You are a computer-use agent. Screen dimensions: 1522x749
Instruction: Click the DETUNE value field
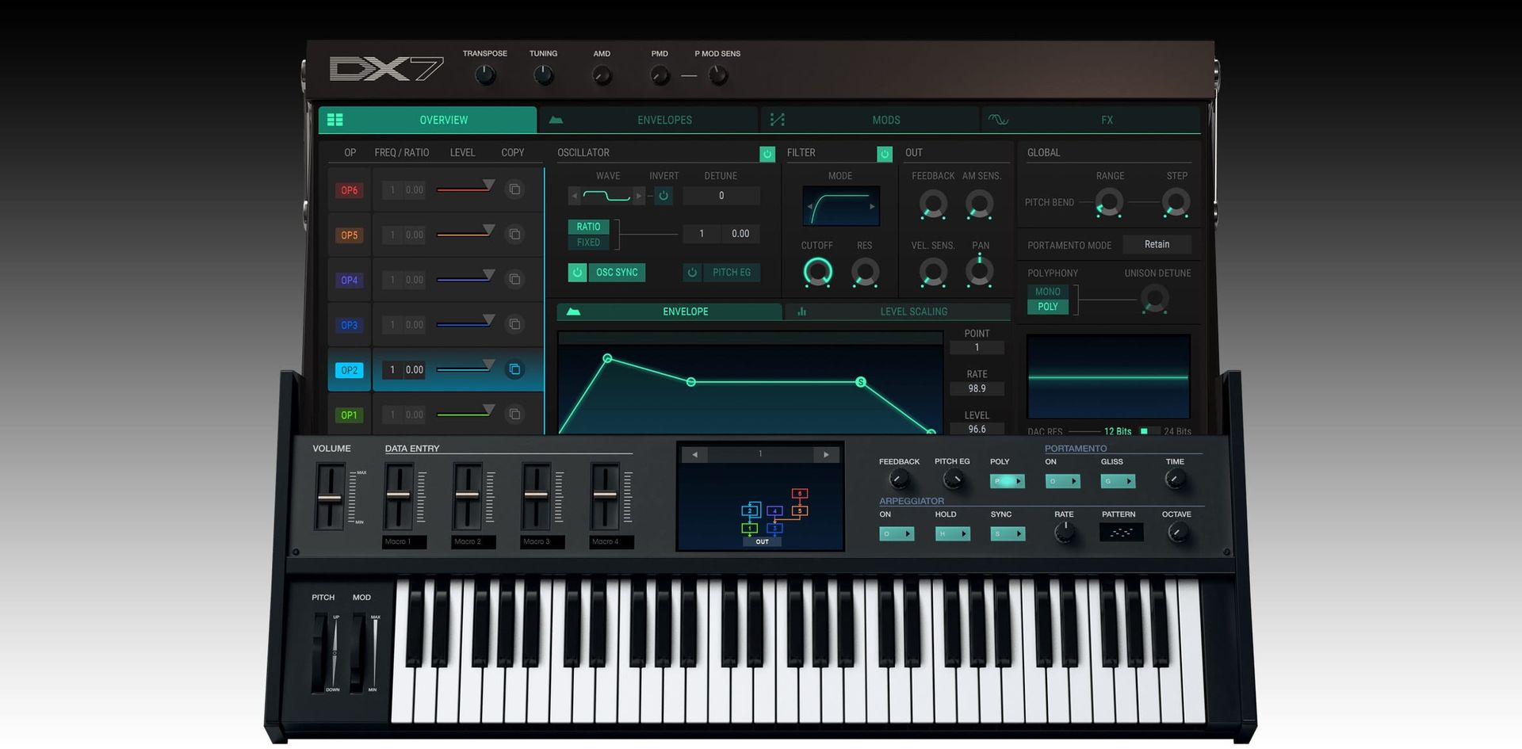721,196
